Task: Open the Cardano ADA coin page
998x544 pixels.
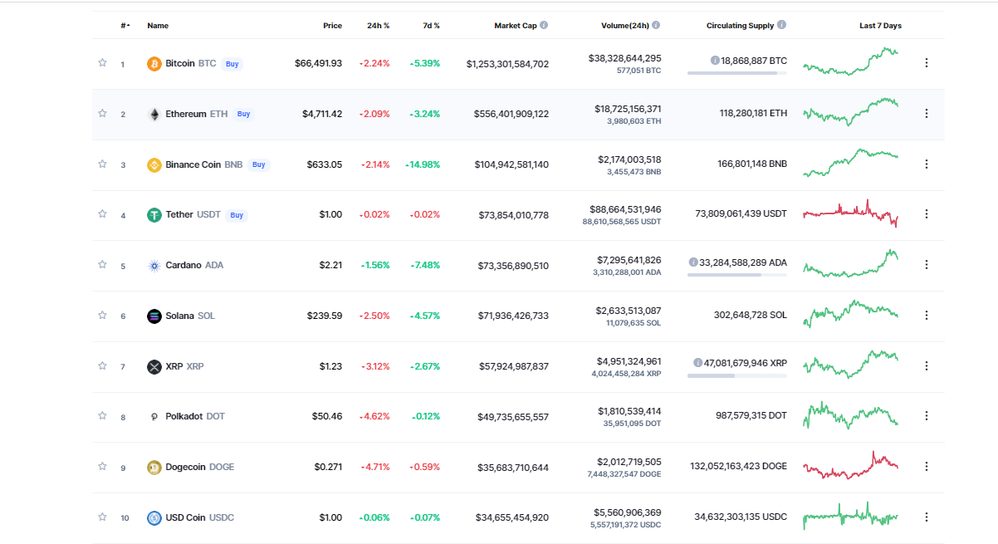Action: pyautogui.click(x=194, y=265)
